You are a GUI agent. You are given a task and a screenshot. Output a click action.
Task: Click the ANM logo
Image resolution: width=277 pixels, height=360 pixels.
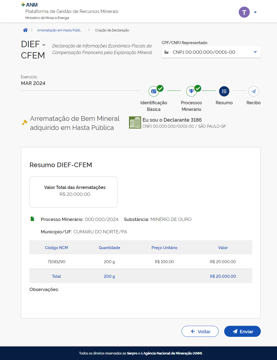(x=29, y=5)
